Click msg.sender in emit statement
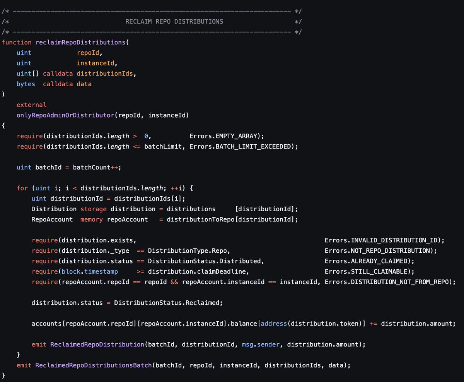 click(261, 345)
